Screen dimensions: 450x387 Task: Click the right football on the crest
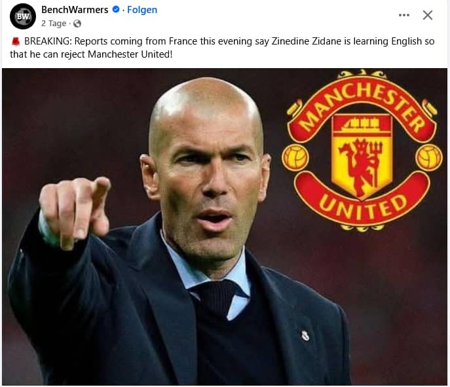click(429, 158)
